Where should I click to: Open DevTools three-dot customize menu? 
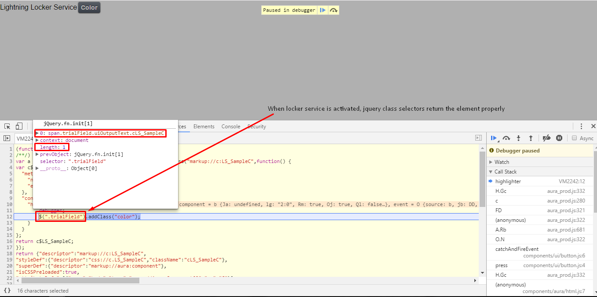581,127
